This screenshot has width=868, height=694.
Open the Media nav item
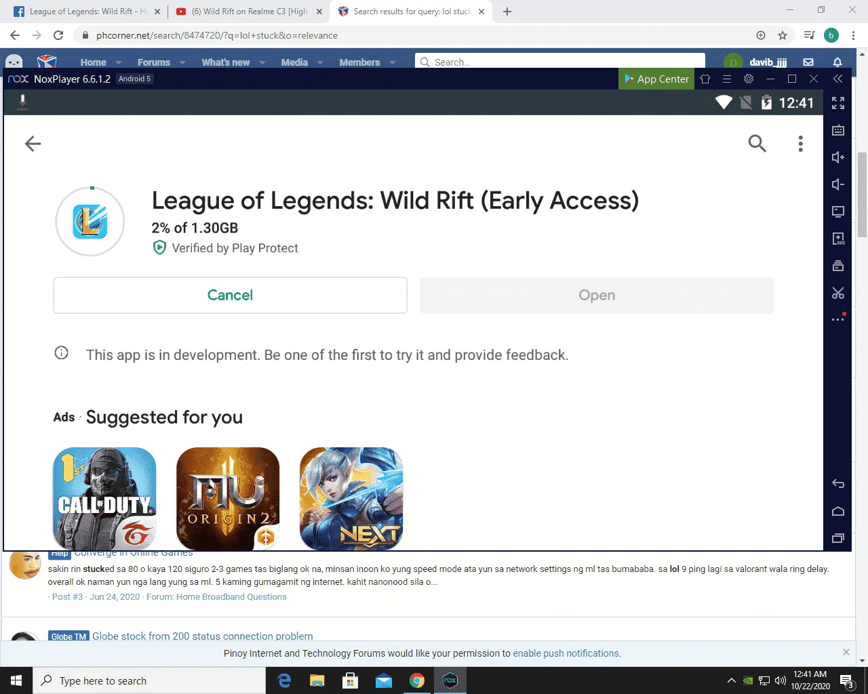point(294,62)
